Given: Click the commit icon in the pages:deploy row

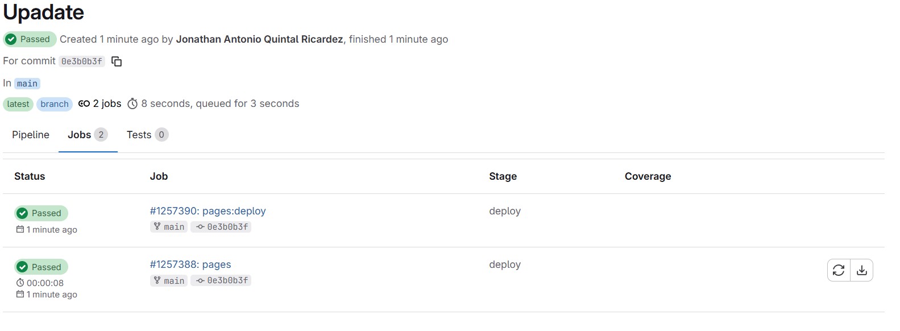Looking at the screenshot, I should pos(200,227).
